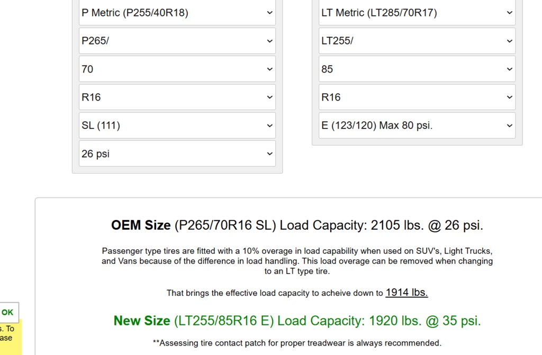Open the left R16 rim size dropdown
This screenshot has height=355, width=542.
point(177,97)
